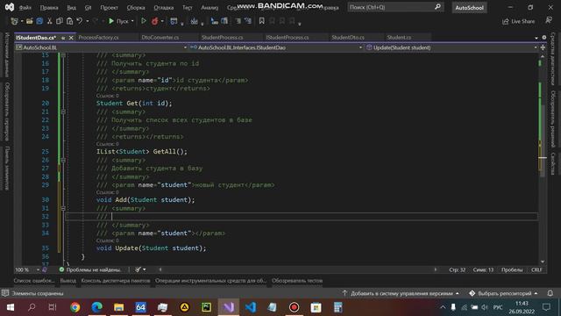Click the copy icon in the toolbar
The width and height of the screenshot is (561, 316).
(60, 21)
